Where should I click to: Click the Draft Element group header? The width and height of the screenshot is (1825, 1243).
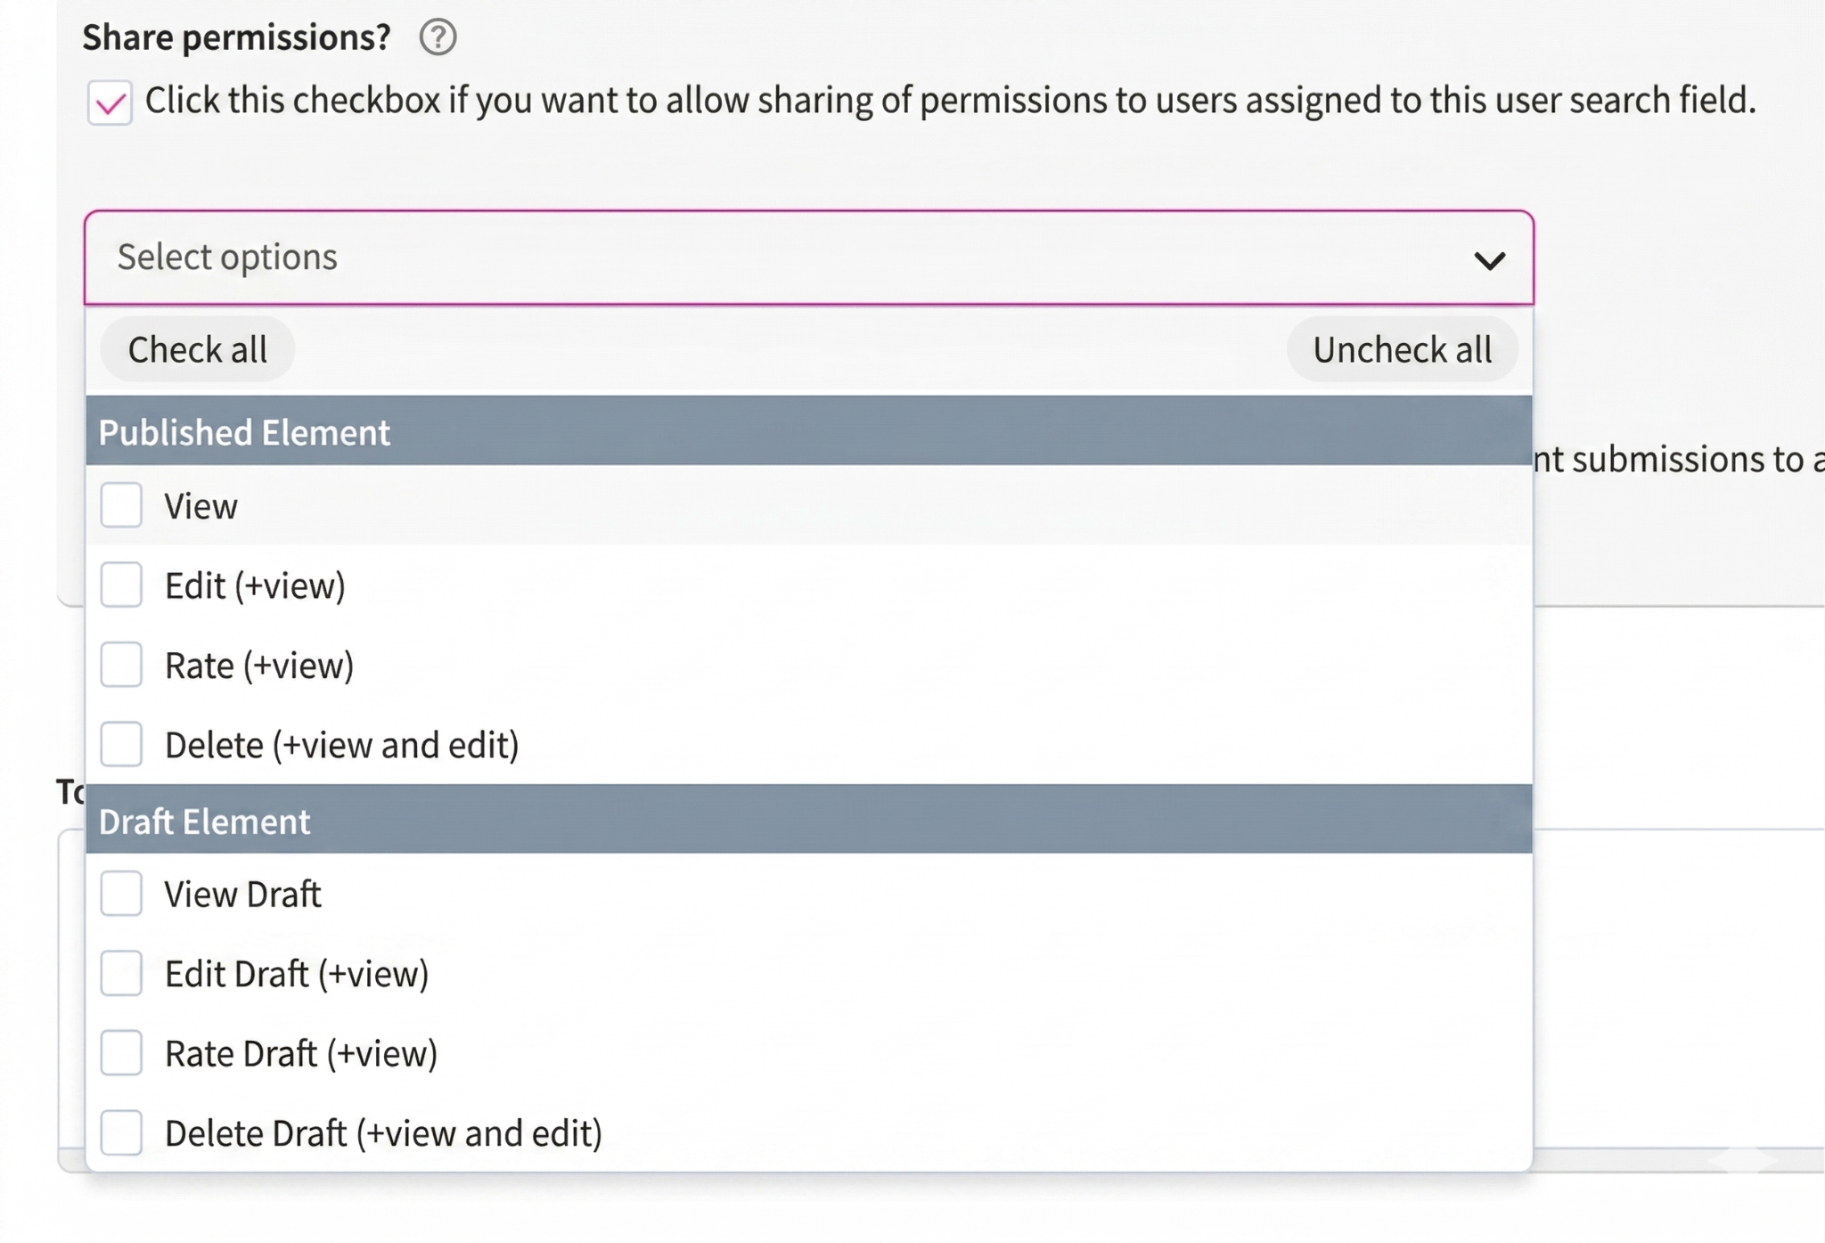tap(205, 821)
